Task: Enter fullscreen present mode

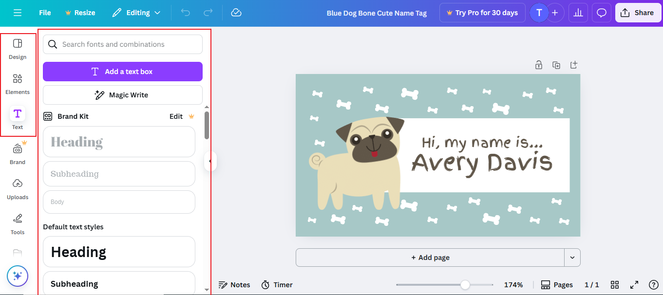Action: 634,285
